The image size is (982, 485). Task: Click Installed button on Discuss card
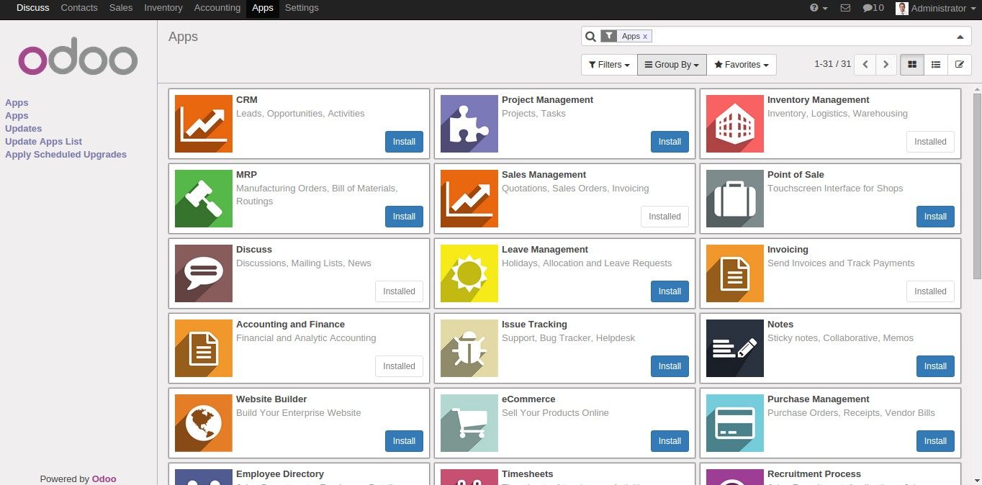399,291
